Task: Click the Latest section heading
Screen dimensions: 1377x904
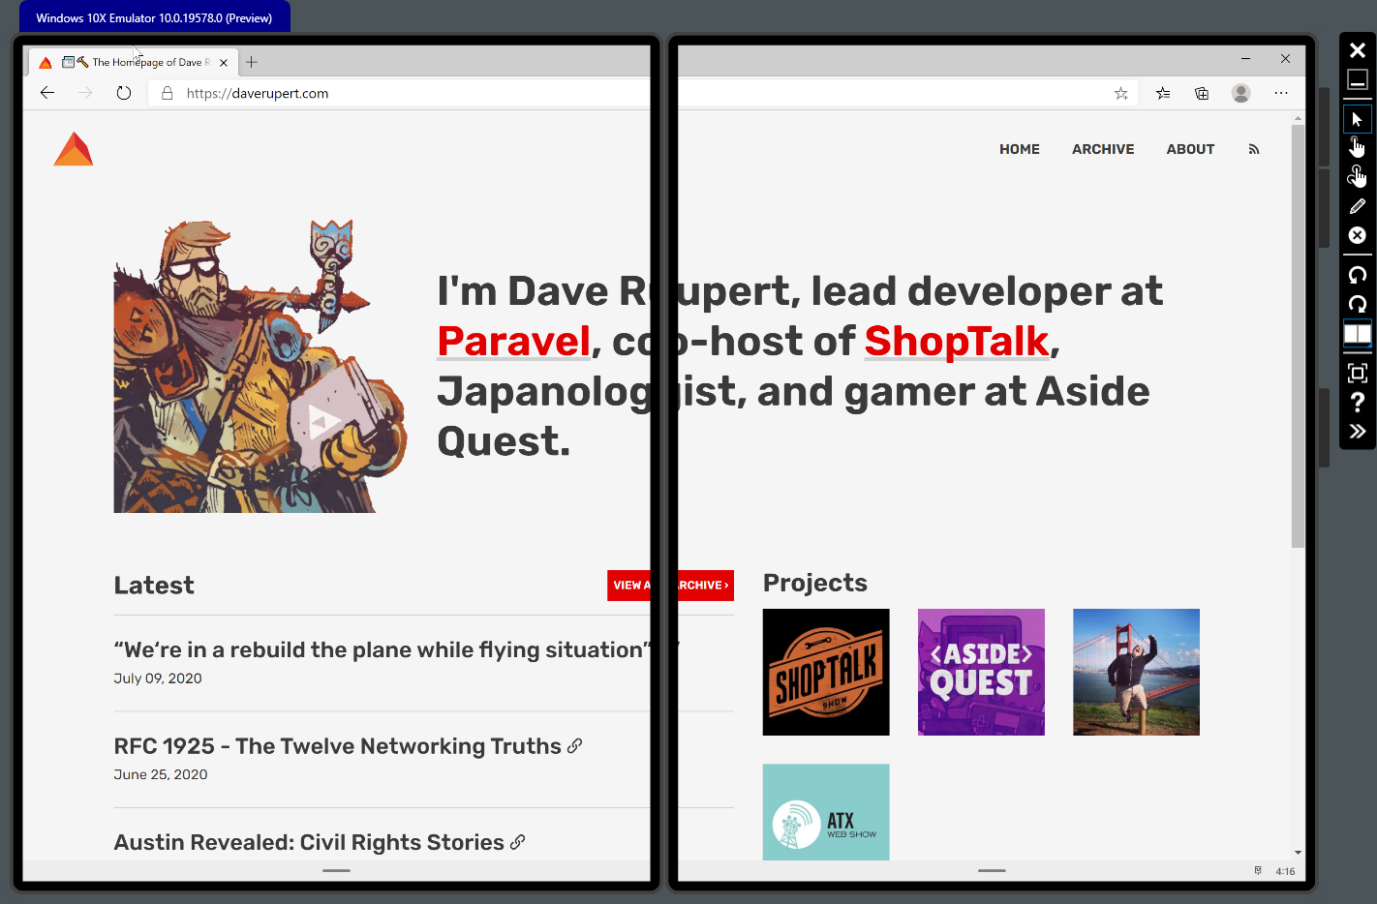Action: pyautogui.click(x=154, y=586)
